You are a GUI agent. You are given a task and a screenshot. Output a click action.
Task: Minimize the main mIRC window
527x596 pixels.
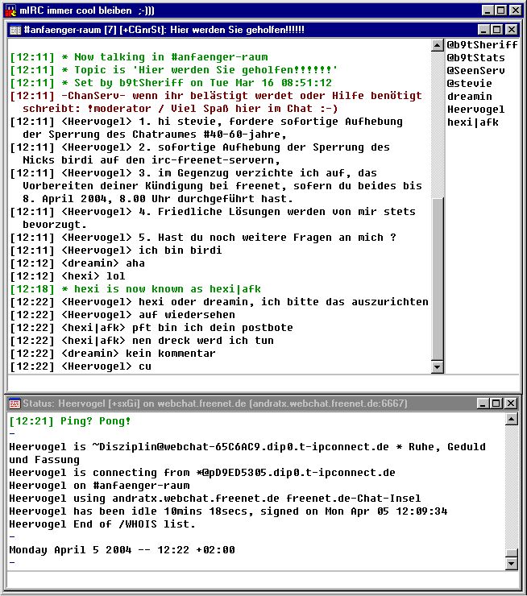488,10
